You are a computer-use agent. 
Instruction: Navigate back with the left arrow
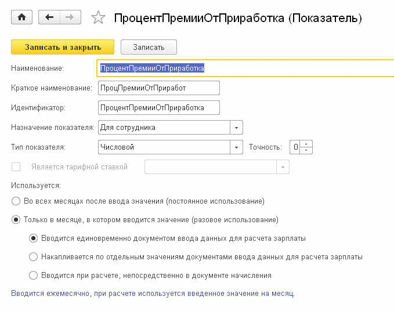(49, 17)
